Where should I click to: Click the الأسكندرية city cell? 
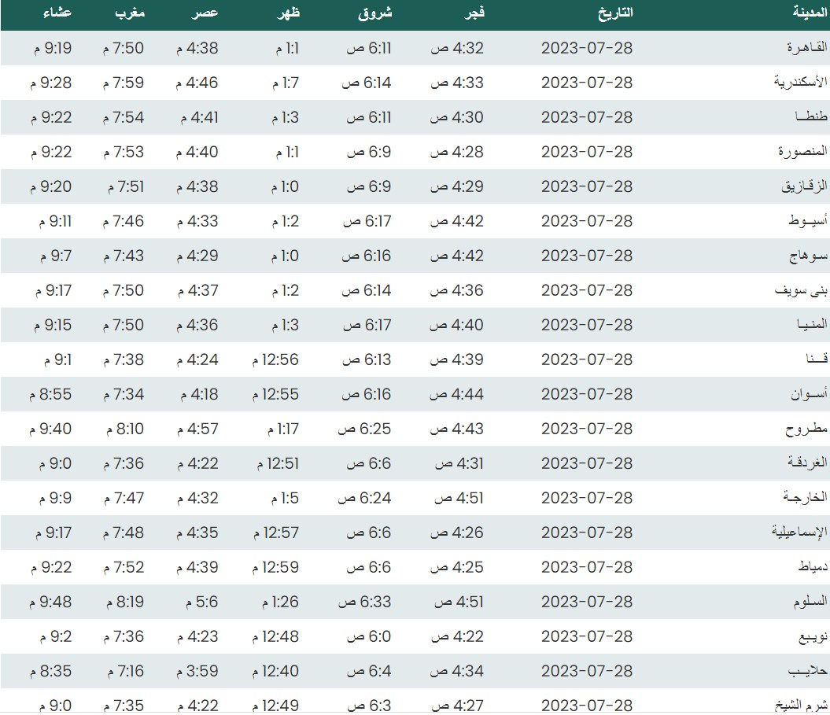(x=800, y=83)
